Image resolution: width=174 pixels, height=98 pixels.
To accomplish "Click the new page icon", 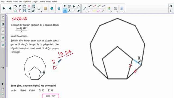I will click(x=16, y=11).
